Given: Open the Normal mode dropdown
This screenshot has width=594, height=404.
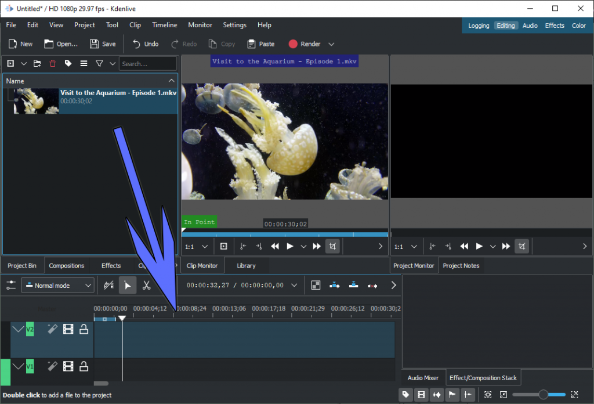Looking at the screenshot, I should [x=57, y=286].
